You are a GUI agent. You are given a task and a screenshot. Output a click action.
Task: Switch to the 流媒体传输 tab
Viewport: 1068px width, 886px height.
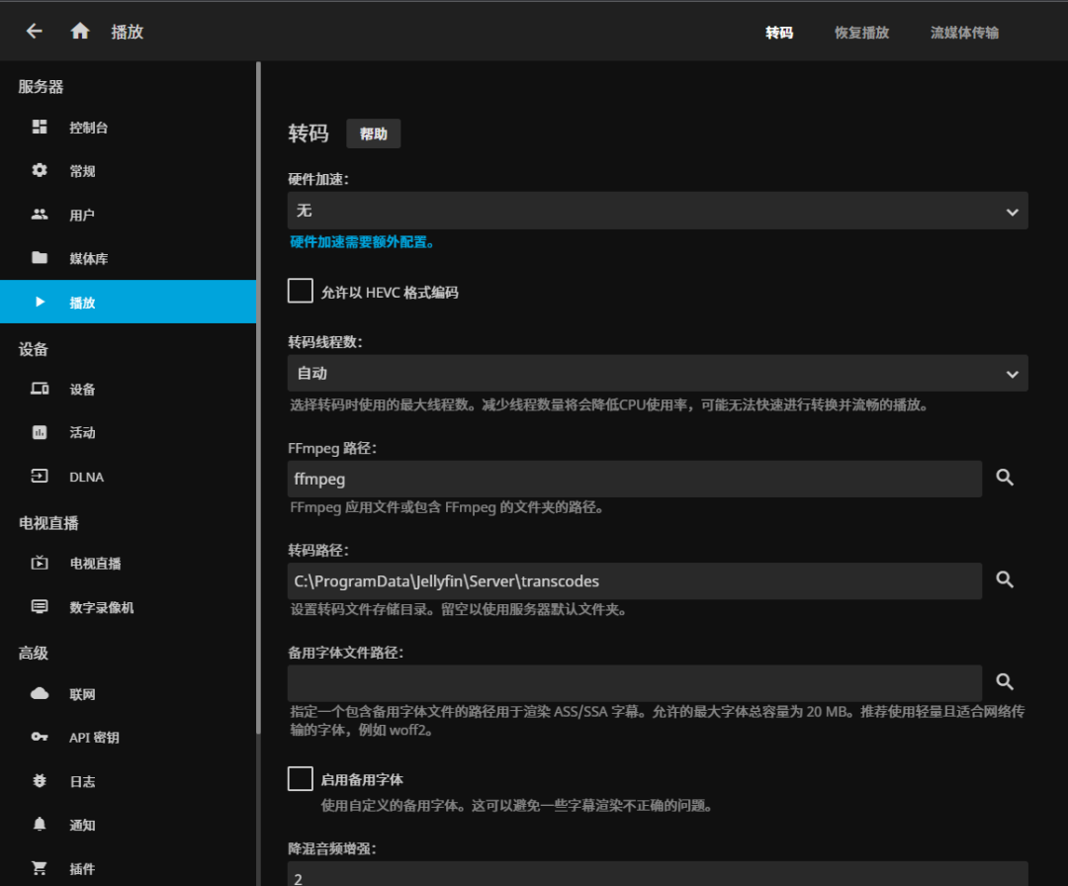coord(964,32)
